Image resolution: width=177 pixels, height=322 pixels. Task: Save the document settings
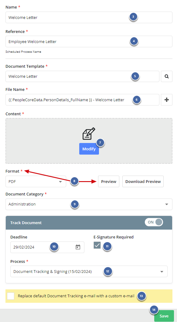coord(164,316)
